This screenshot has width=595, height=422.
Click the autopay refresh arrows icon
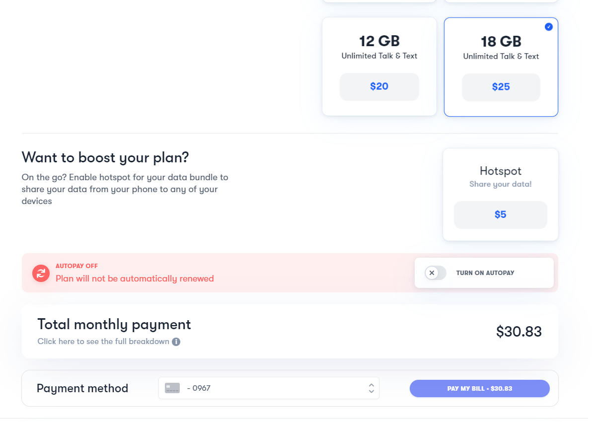tap(41, 273)
